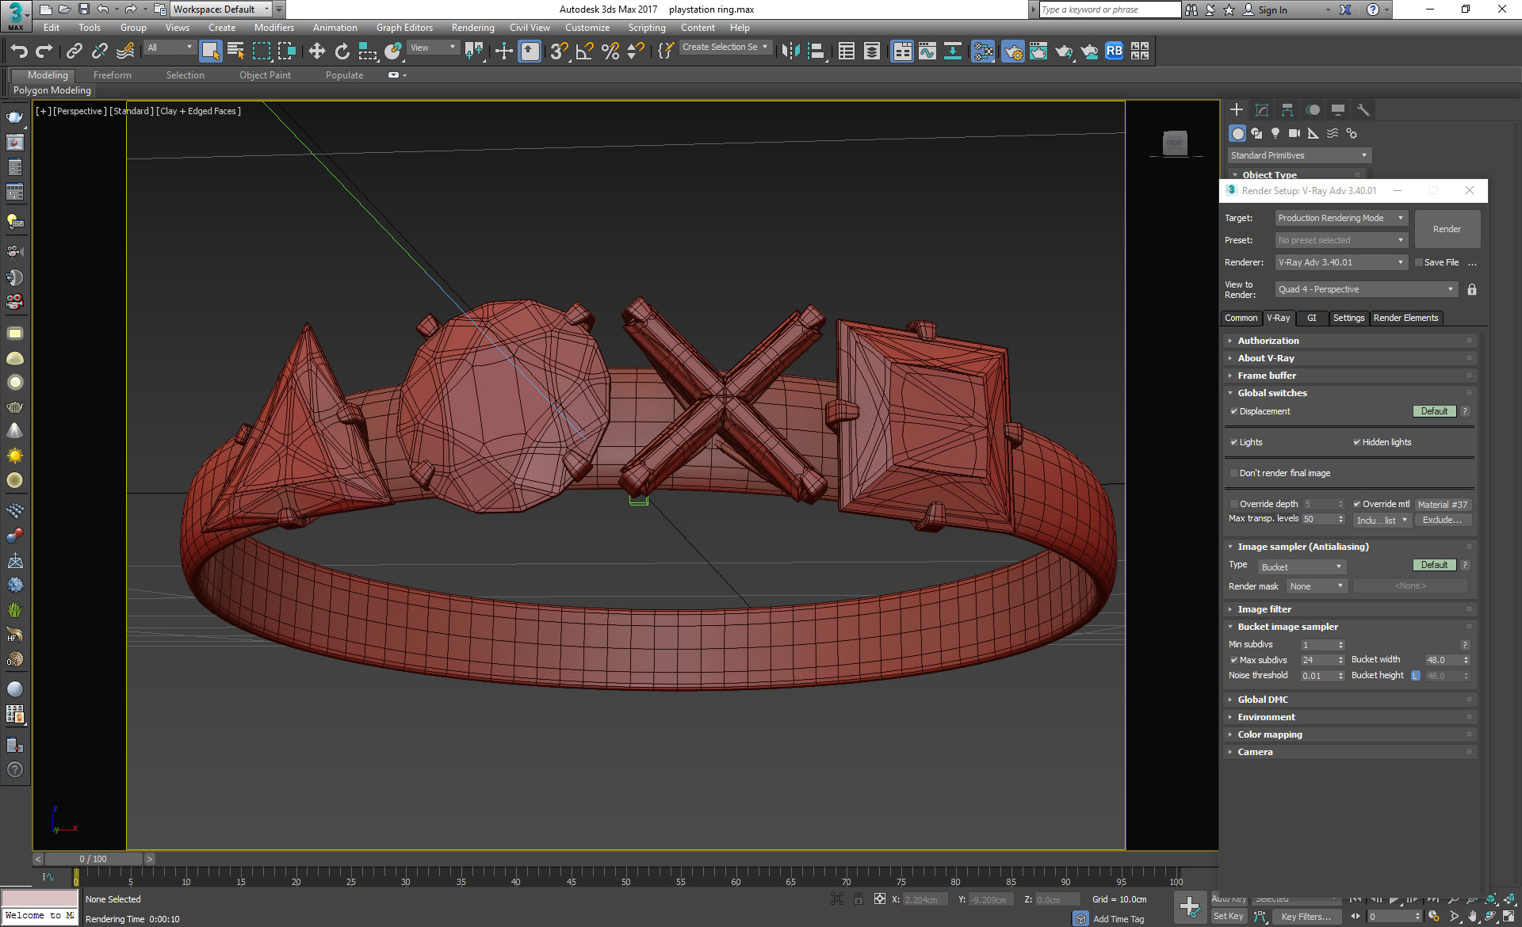Open the Schematic View icon
Image resolution: width=1522 pixels, height=927 pixels.
coord(983,51)
